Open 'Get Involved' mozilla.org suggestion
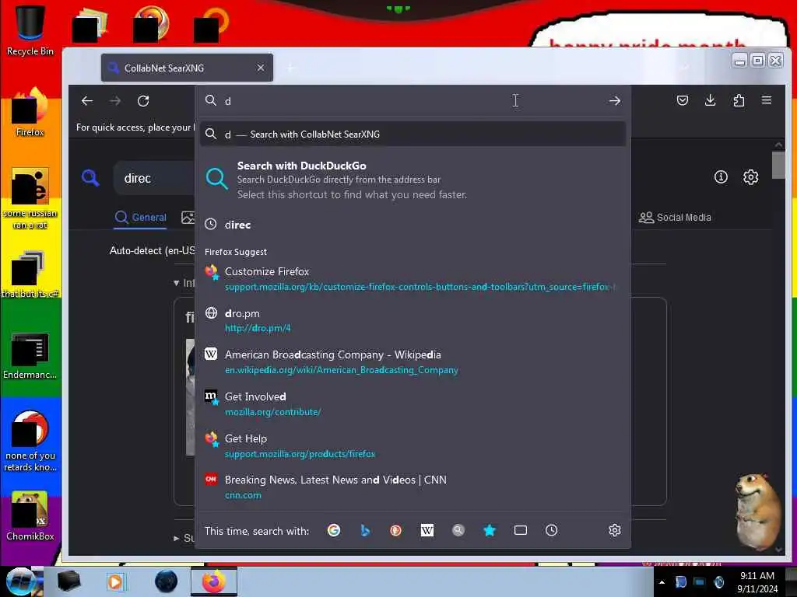This screenshot has height=597, width=797. point(413,403)
